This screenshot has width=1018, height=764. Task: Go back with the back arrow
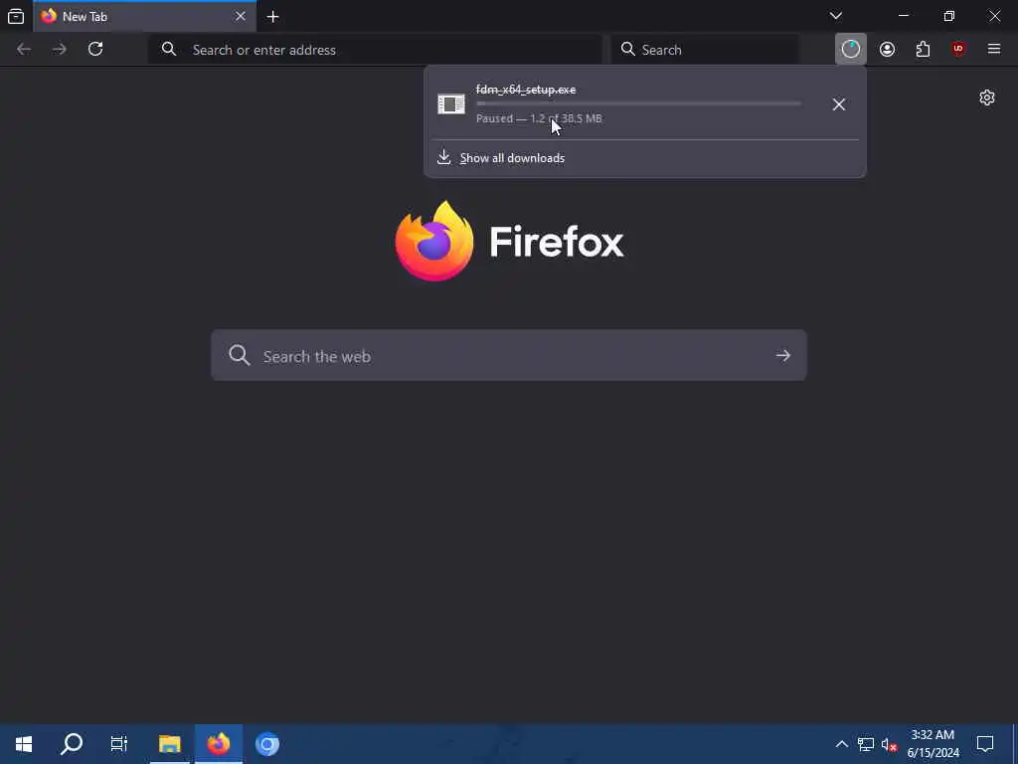(24, 50)
